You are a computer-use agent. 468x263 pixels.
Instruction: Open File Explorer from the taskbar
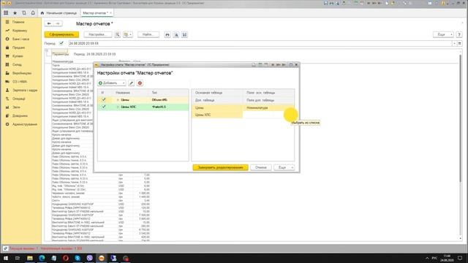point(30,258)
